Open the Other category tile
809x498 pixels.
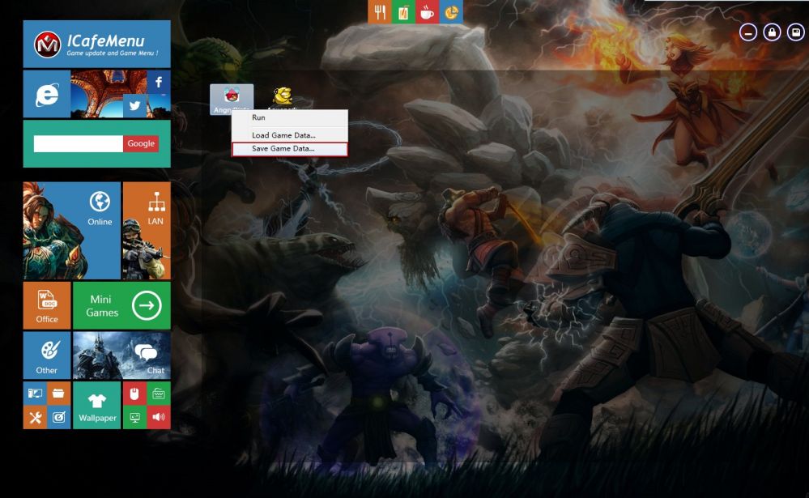(x=47, y=355)
